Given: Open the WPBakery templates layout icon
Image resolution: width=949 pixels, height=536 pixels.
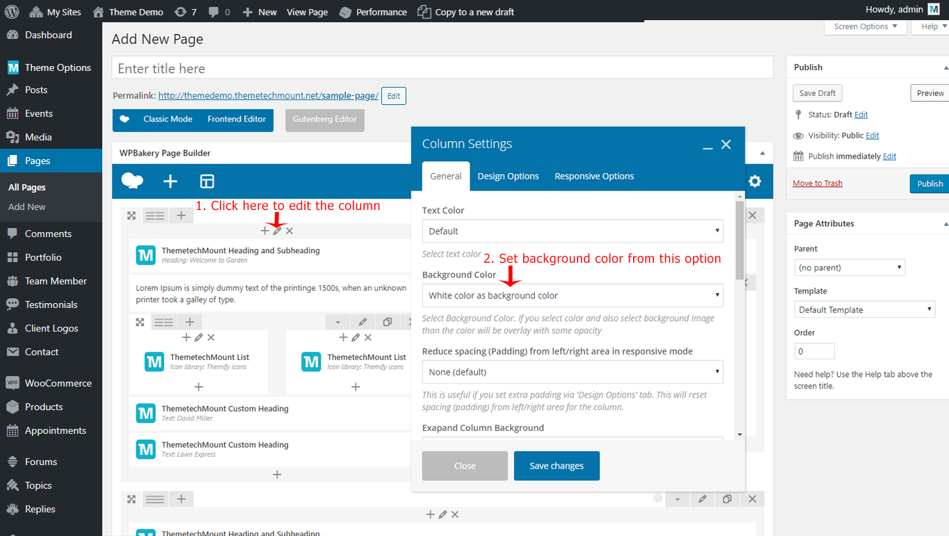Looking at the screenshot, I should tap(207, 181).
